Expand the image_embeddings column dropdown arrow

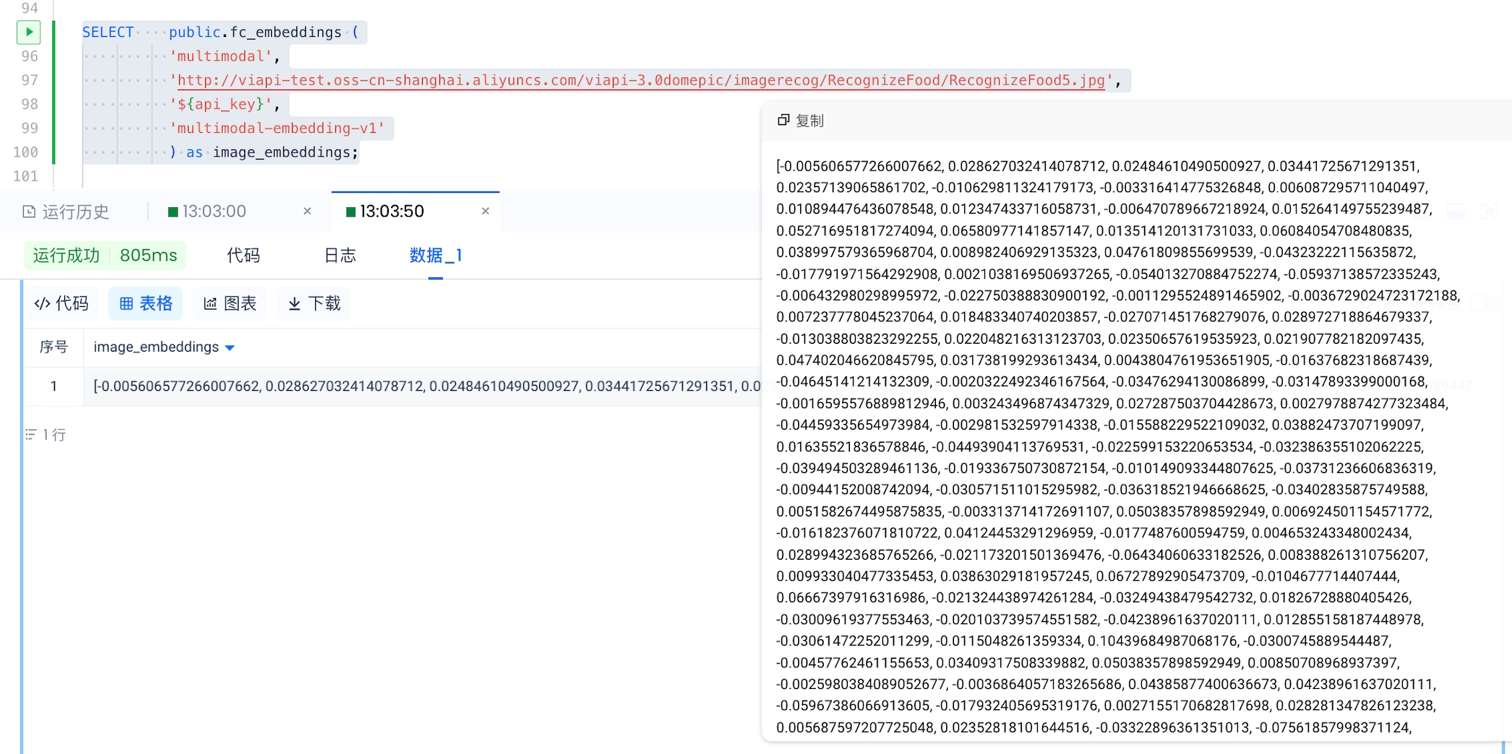click(230, 347)
